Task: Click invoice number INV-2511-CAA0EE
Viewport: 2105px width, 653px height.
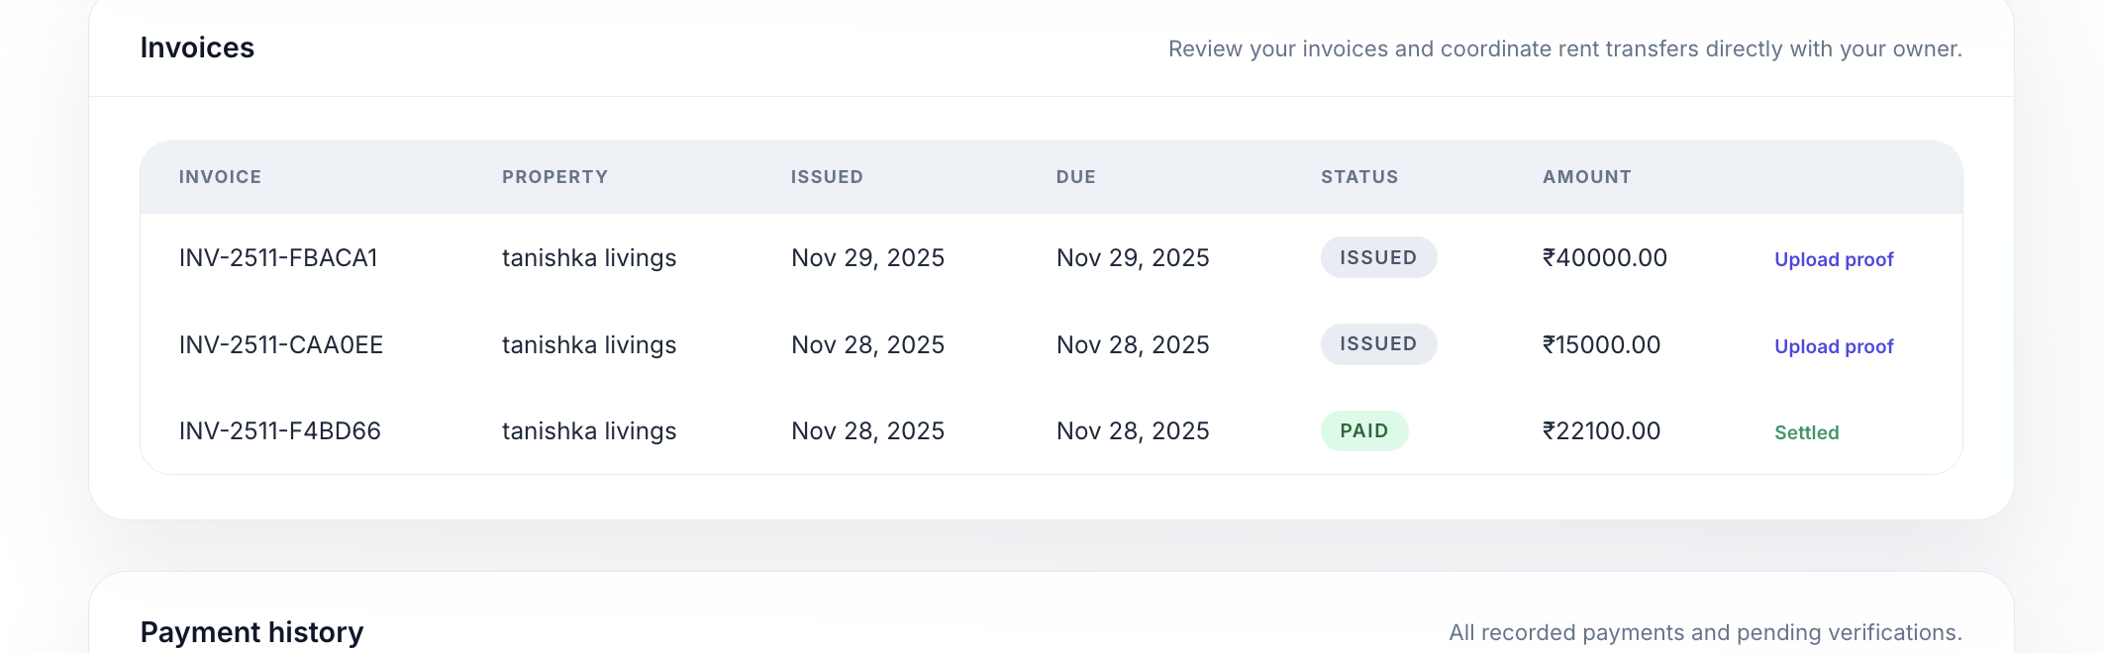Action: click(x=281, y=345)
